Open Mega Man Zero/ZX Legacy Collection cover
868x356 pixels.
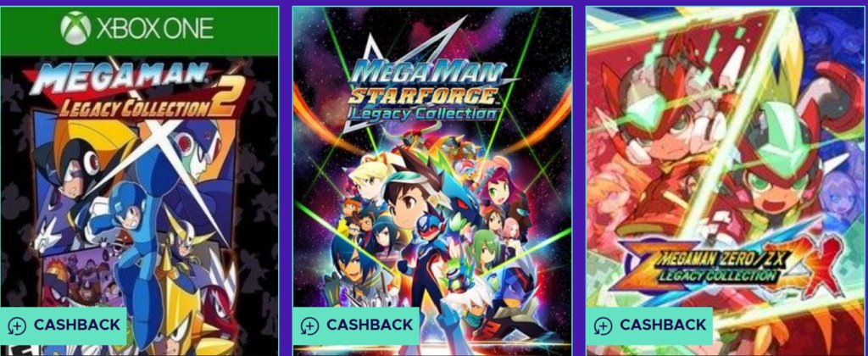click(x=726, y=181)
